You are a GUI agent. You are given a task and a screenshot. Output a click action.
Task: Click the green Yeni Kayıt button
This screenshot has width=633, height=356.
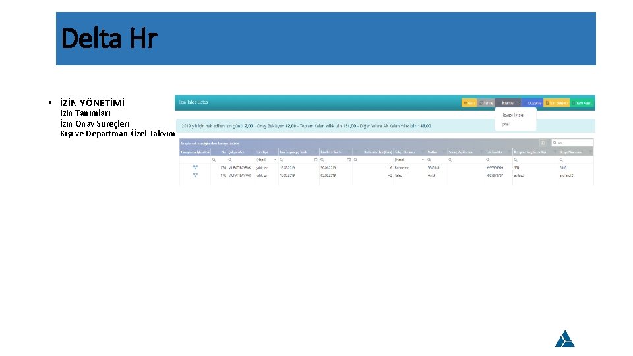click(582, 103)
